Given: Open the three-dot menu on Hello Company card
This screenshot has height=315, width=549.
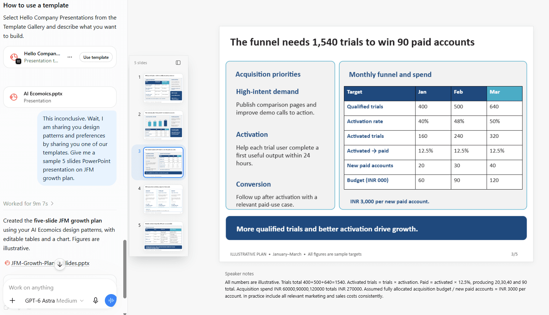Looking at the screenshot, I should click(x=70, y=57).
